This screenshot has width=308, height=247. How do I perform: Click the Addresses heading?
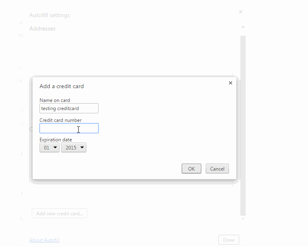coord(42,28)
